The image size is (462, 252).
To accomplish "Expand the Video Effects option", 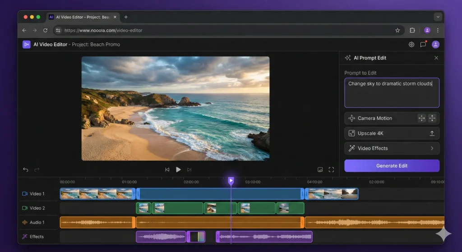I will click(x=432, y=148).
